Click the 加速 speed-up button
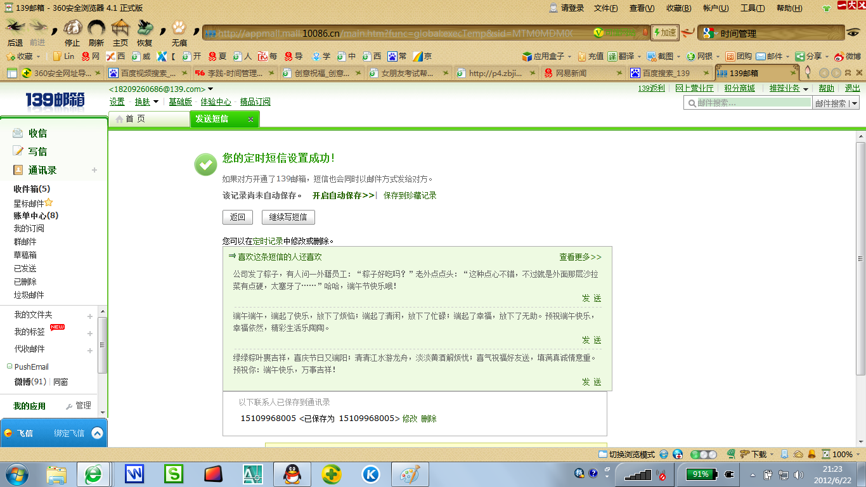Image resolution: width=866 pixels, height=487 pixels. coord(665,32)
